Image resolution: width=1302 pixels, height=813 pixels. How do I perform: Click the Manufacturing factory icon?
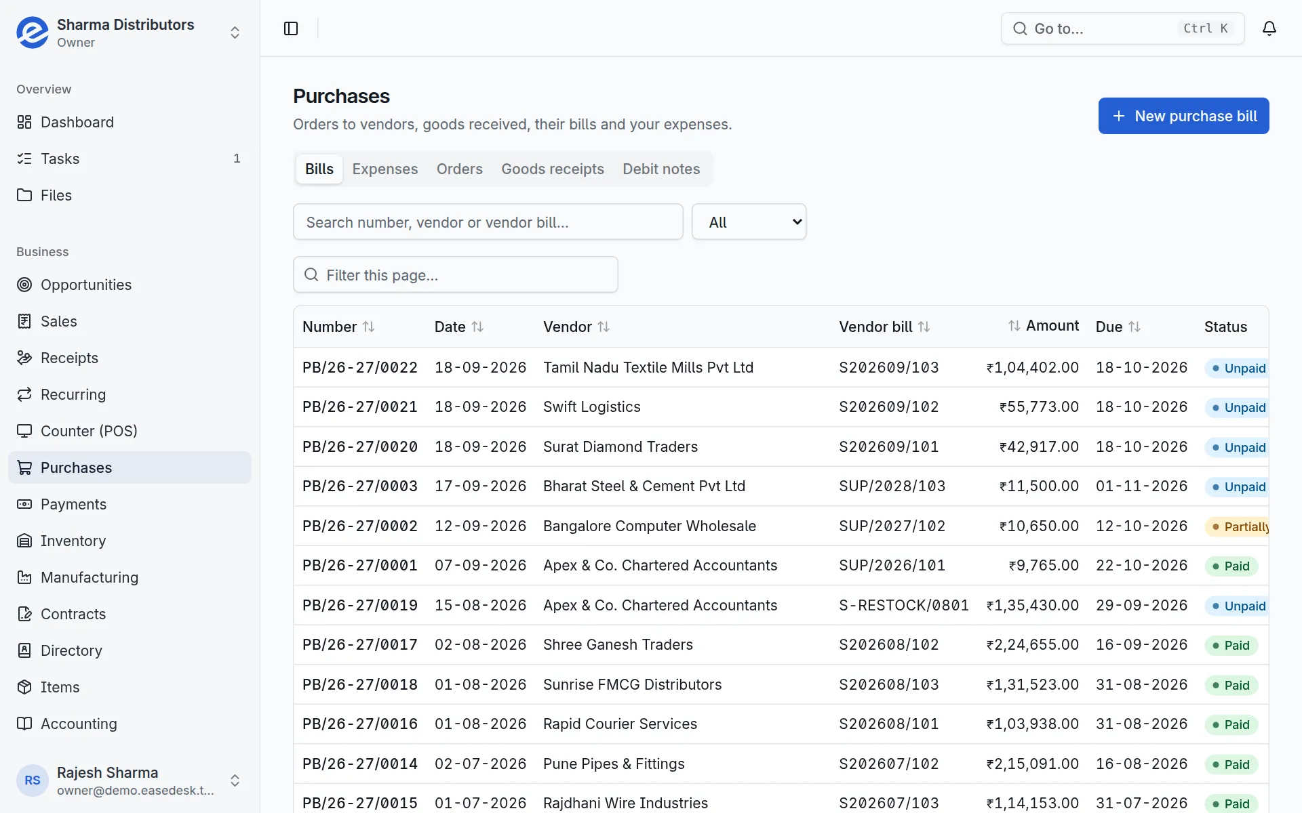point(24,577)
